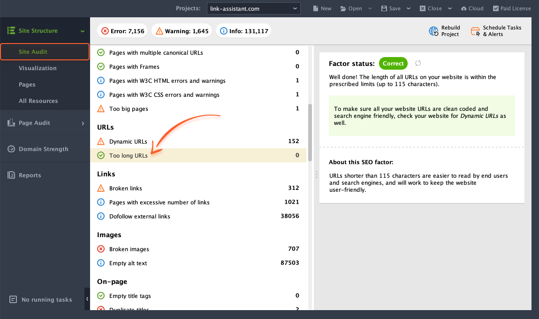Screen dimensions: 539x319
Task: Click the New project file icon
Action: pyautogui.click(x=316, y=8)
